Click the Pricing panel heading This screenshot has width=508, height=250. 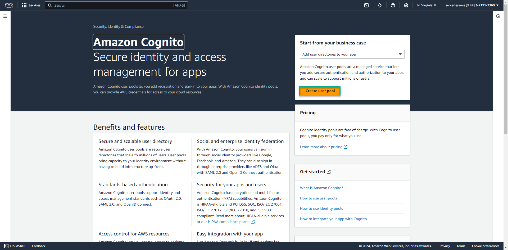click(308, 113)
